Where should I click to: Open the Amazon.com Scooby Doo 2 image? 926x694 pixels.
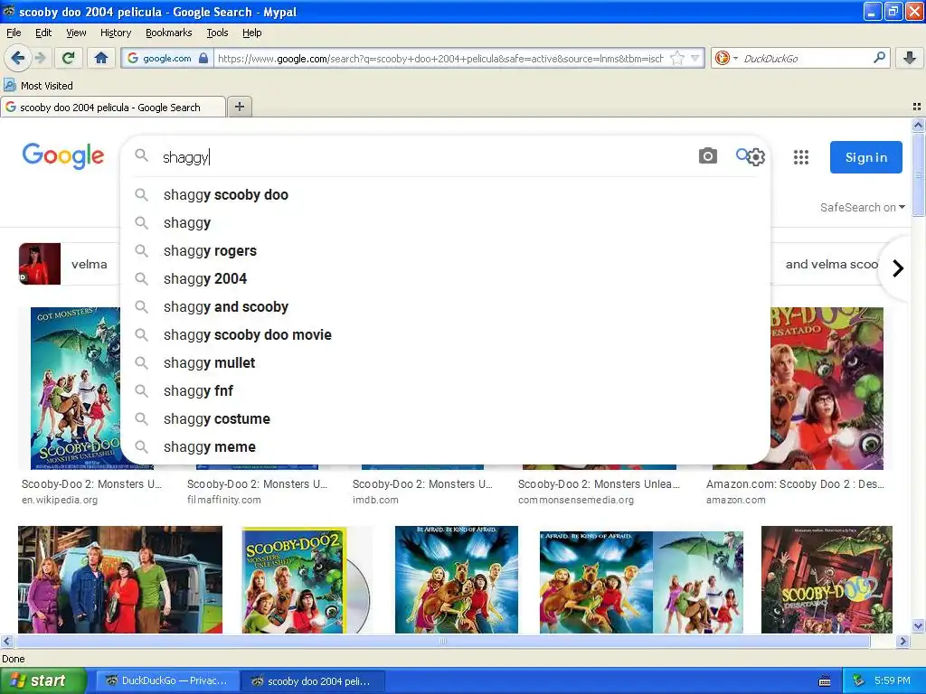tap(827, 388)
